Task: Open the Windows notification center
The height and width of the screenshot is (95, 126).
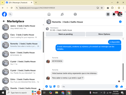Action: pos(122,93)
